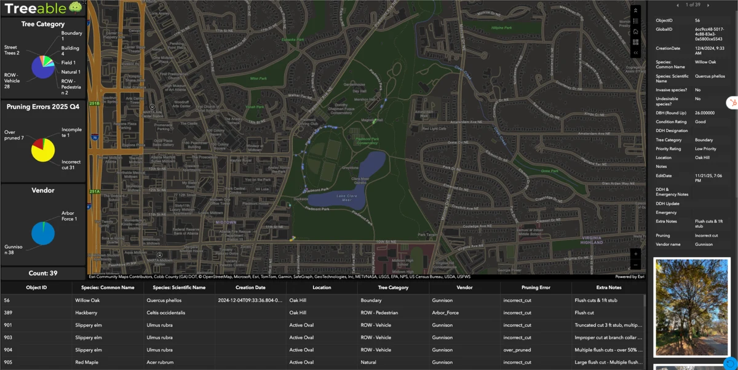Click the orange HubSpot widget icon
The height and width of the screenshot is (370, 738).
[732, 103]
